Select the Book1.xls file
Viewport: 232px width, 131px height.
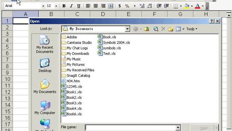[x=72, y=92]
